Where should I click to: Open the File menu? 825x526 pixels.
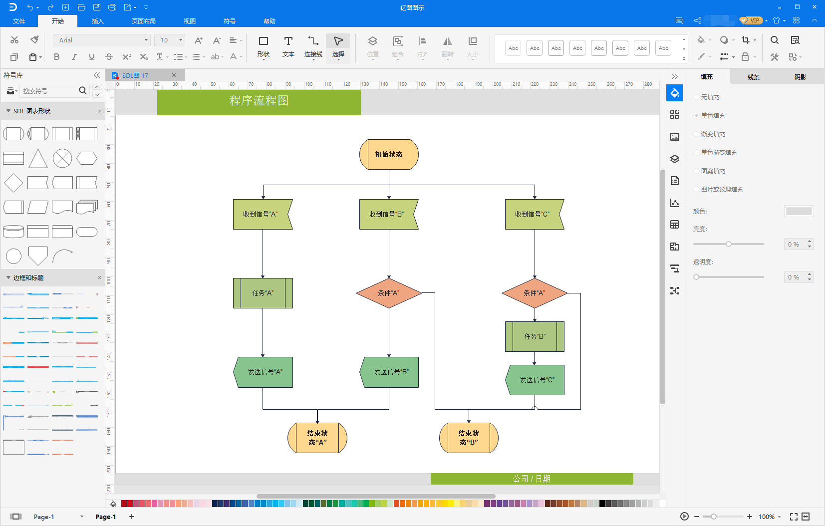(19, 21)
